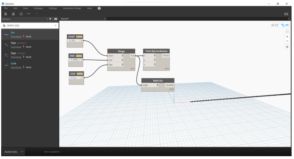
Task: Clear the MATH.SIN search text
Action: click(56, 25)
